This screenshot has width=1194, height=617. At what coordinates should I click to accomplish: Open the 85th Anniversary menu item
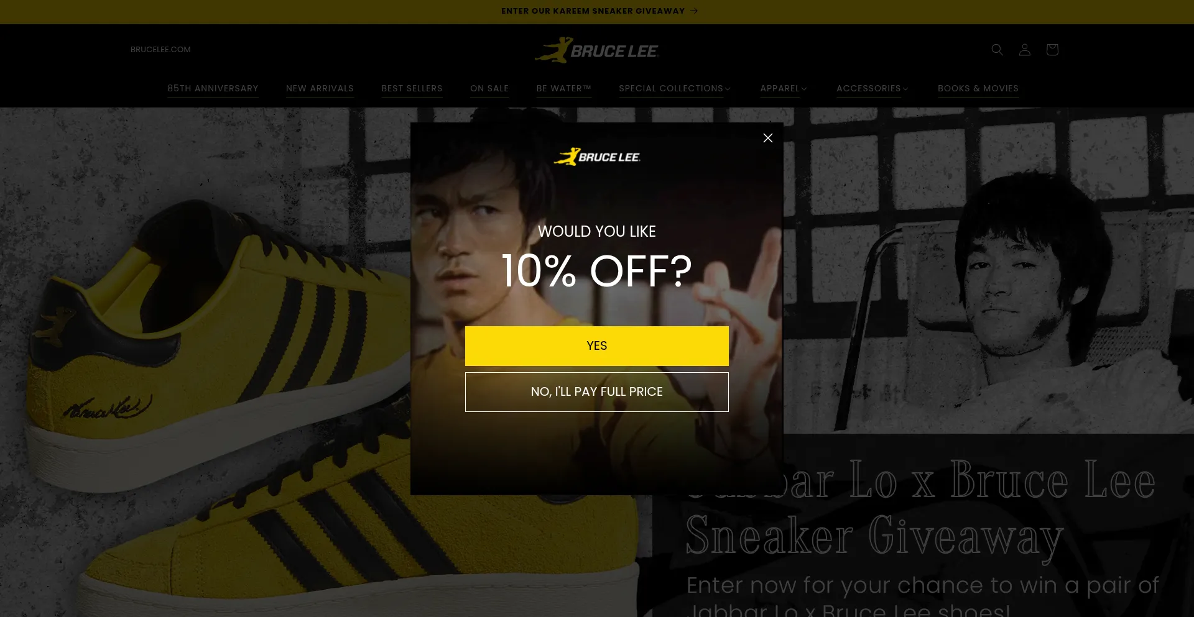pyautogui.click(x=213, y=89)
